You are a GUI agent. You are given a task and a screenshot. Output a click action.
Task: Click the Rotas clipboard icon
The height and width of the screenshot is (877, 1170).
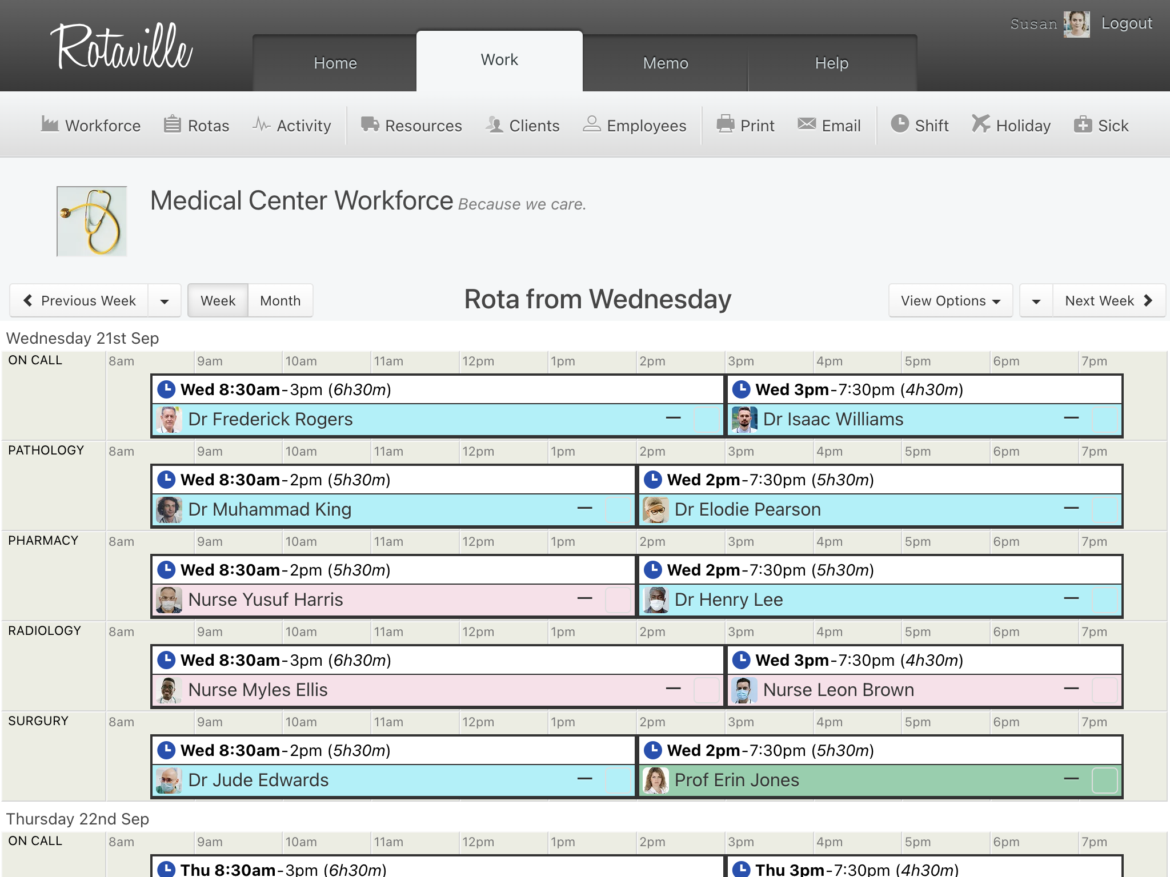click(172, 124)
